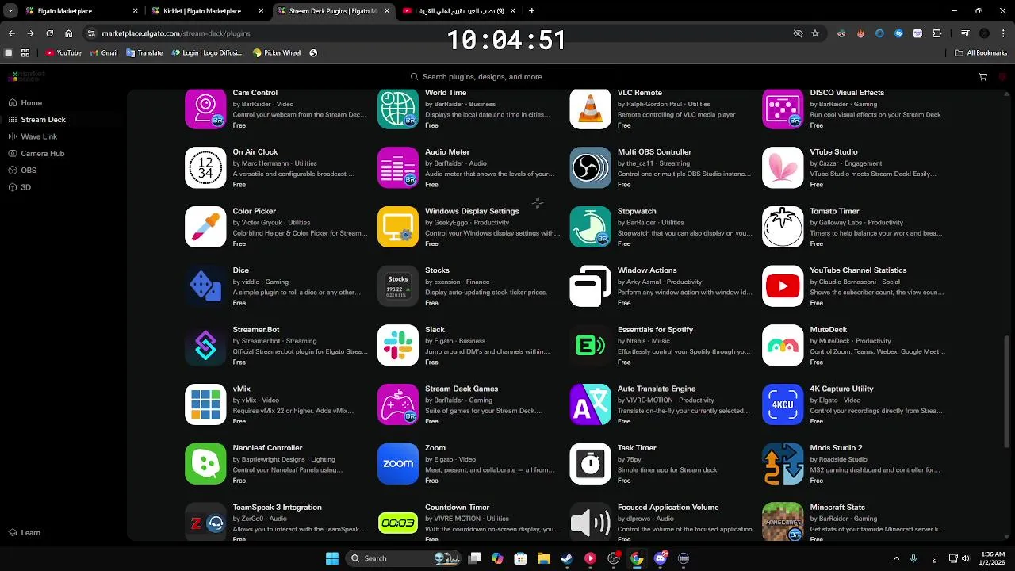Open a new browser tab

[x=531, y=11]
